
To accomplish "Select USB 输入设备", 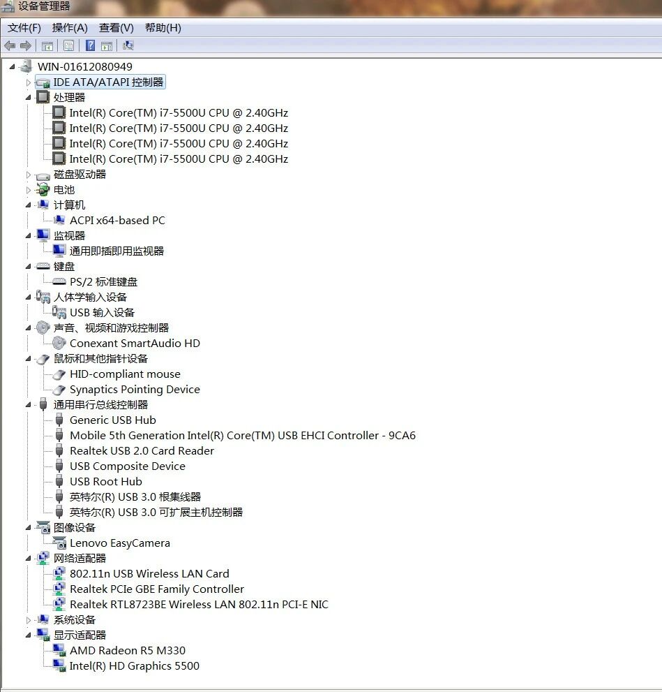I will tap(103, 312).
